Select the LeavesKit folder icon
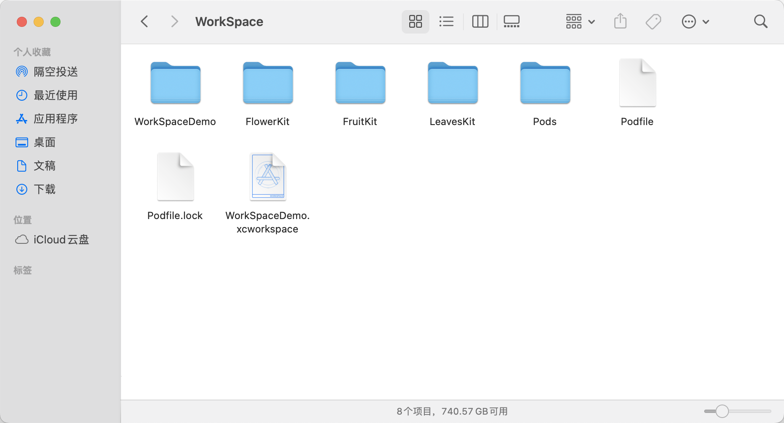 (453, 83)
